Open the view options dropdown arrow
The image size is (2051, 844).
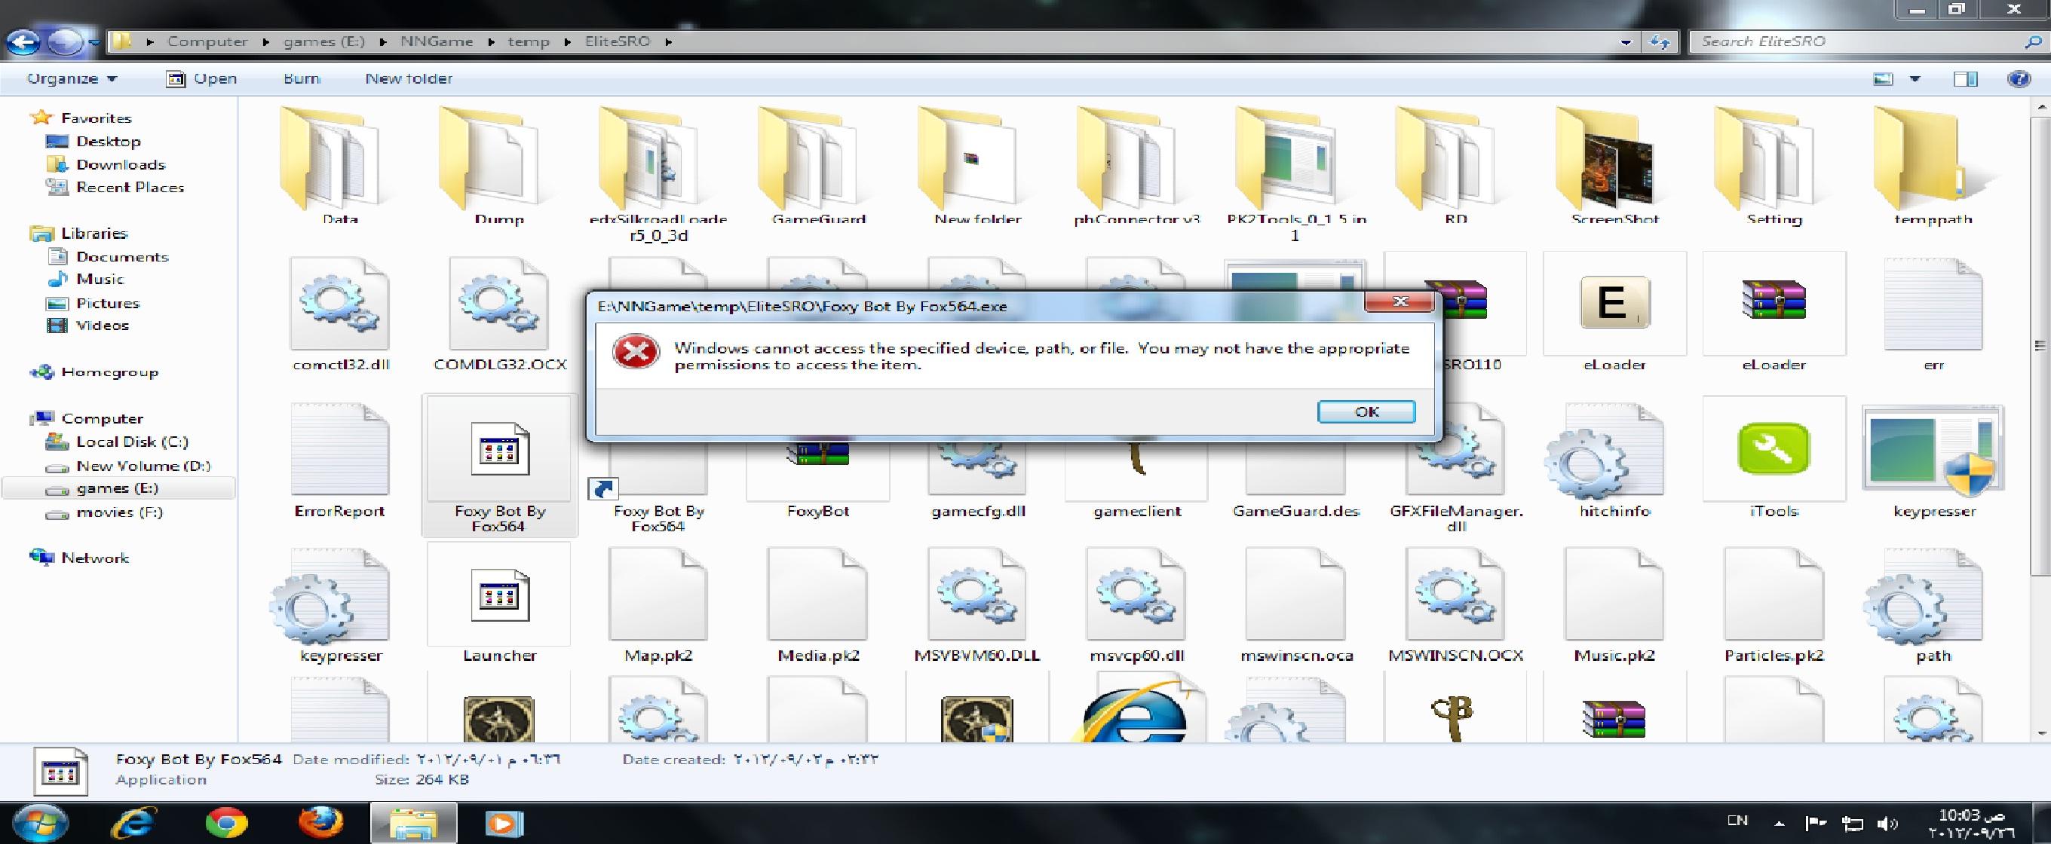[x=1915, y=79]
